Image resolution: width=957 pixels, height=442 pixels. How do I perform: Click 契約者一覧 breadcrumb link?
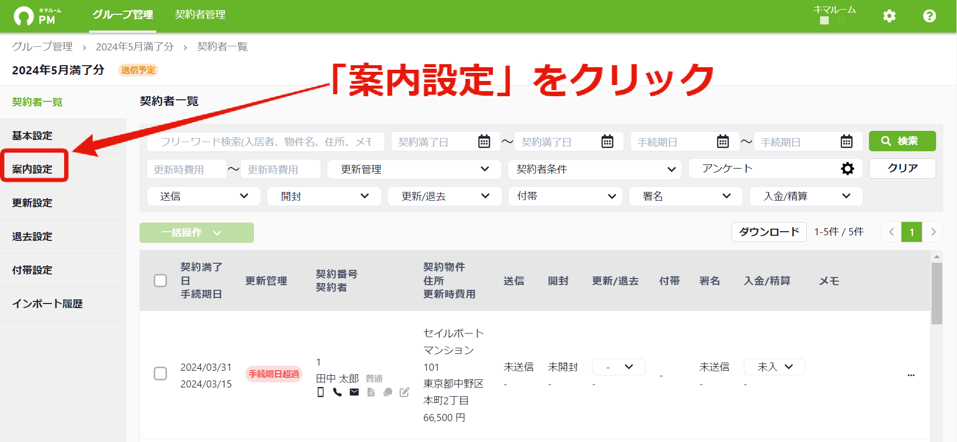pyautogui.click(x=222, y=47)
